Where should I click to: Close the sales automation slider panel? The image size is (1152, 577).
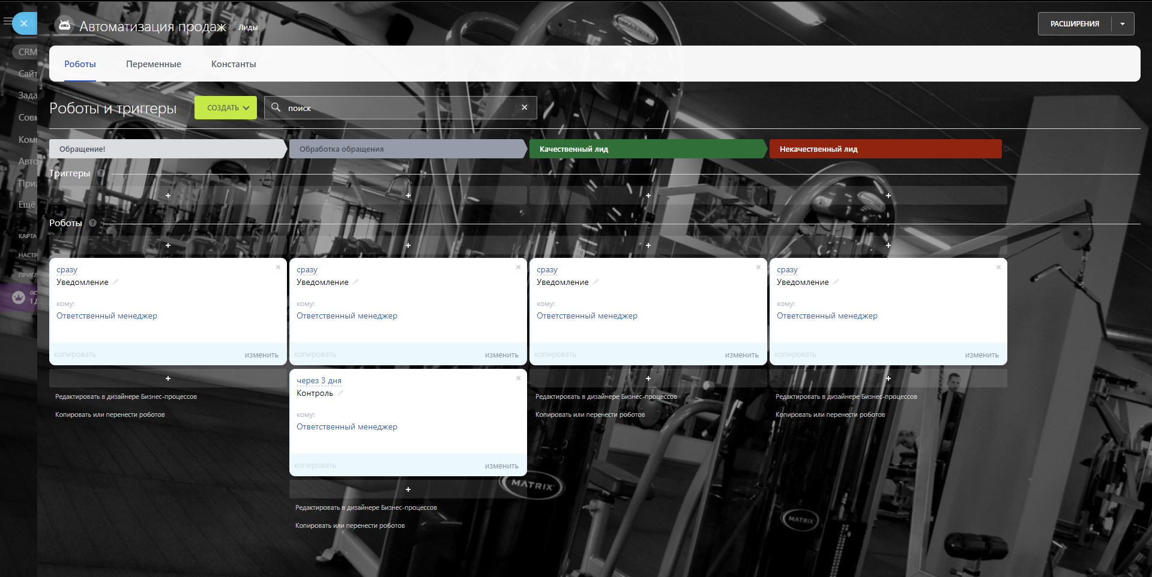pos(24,23)
